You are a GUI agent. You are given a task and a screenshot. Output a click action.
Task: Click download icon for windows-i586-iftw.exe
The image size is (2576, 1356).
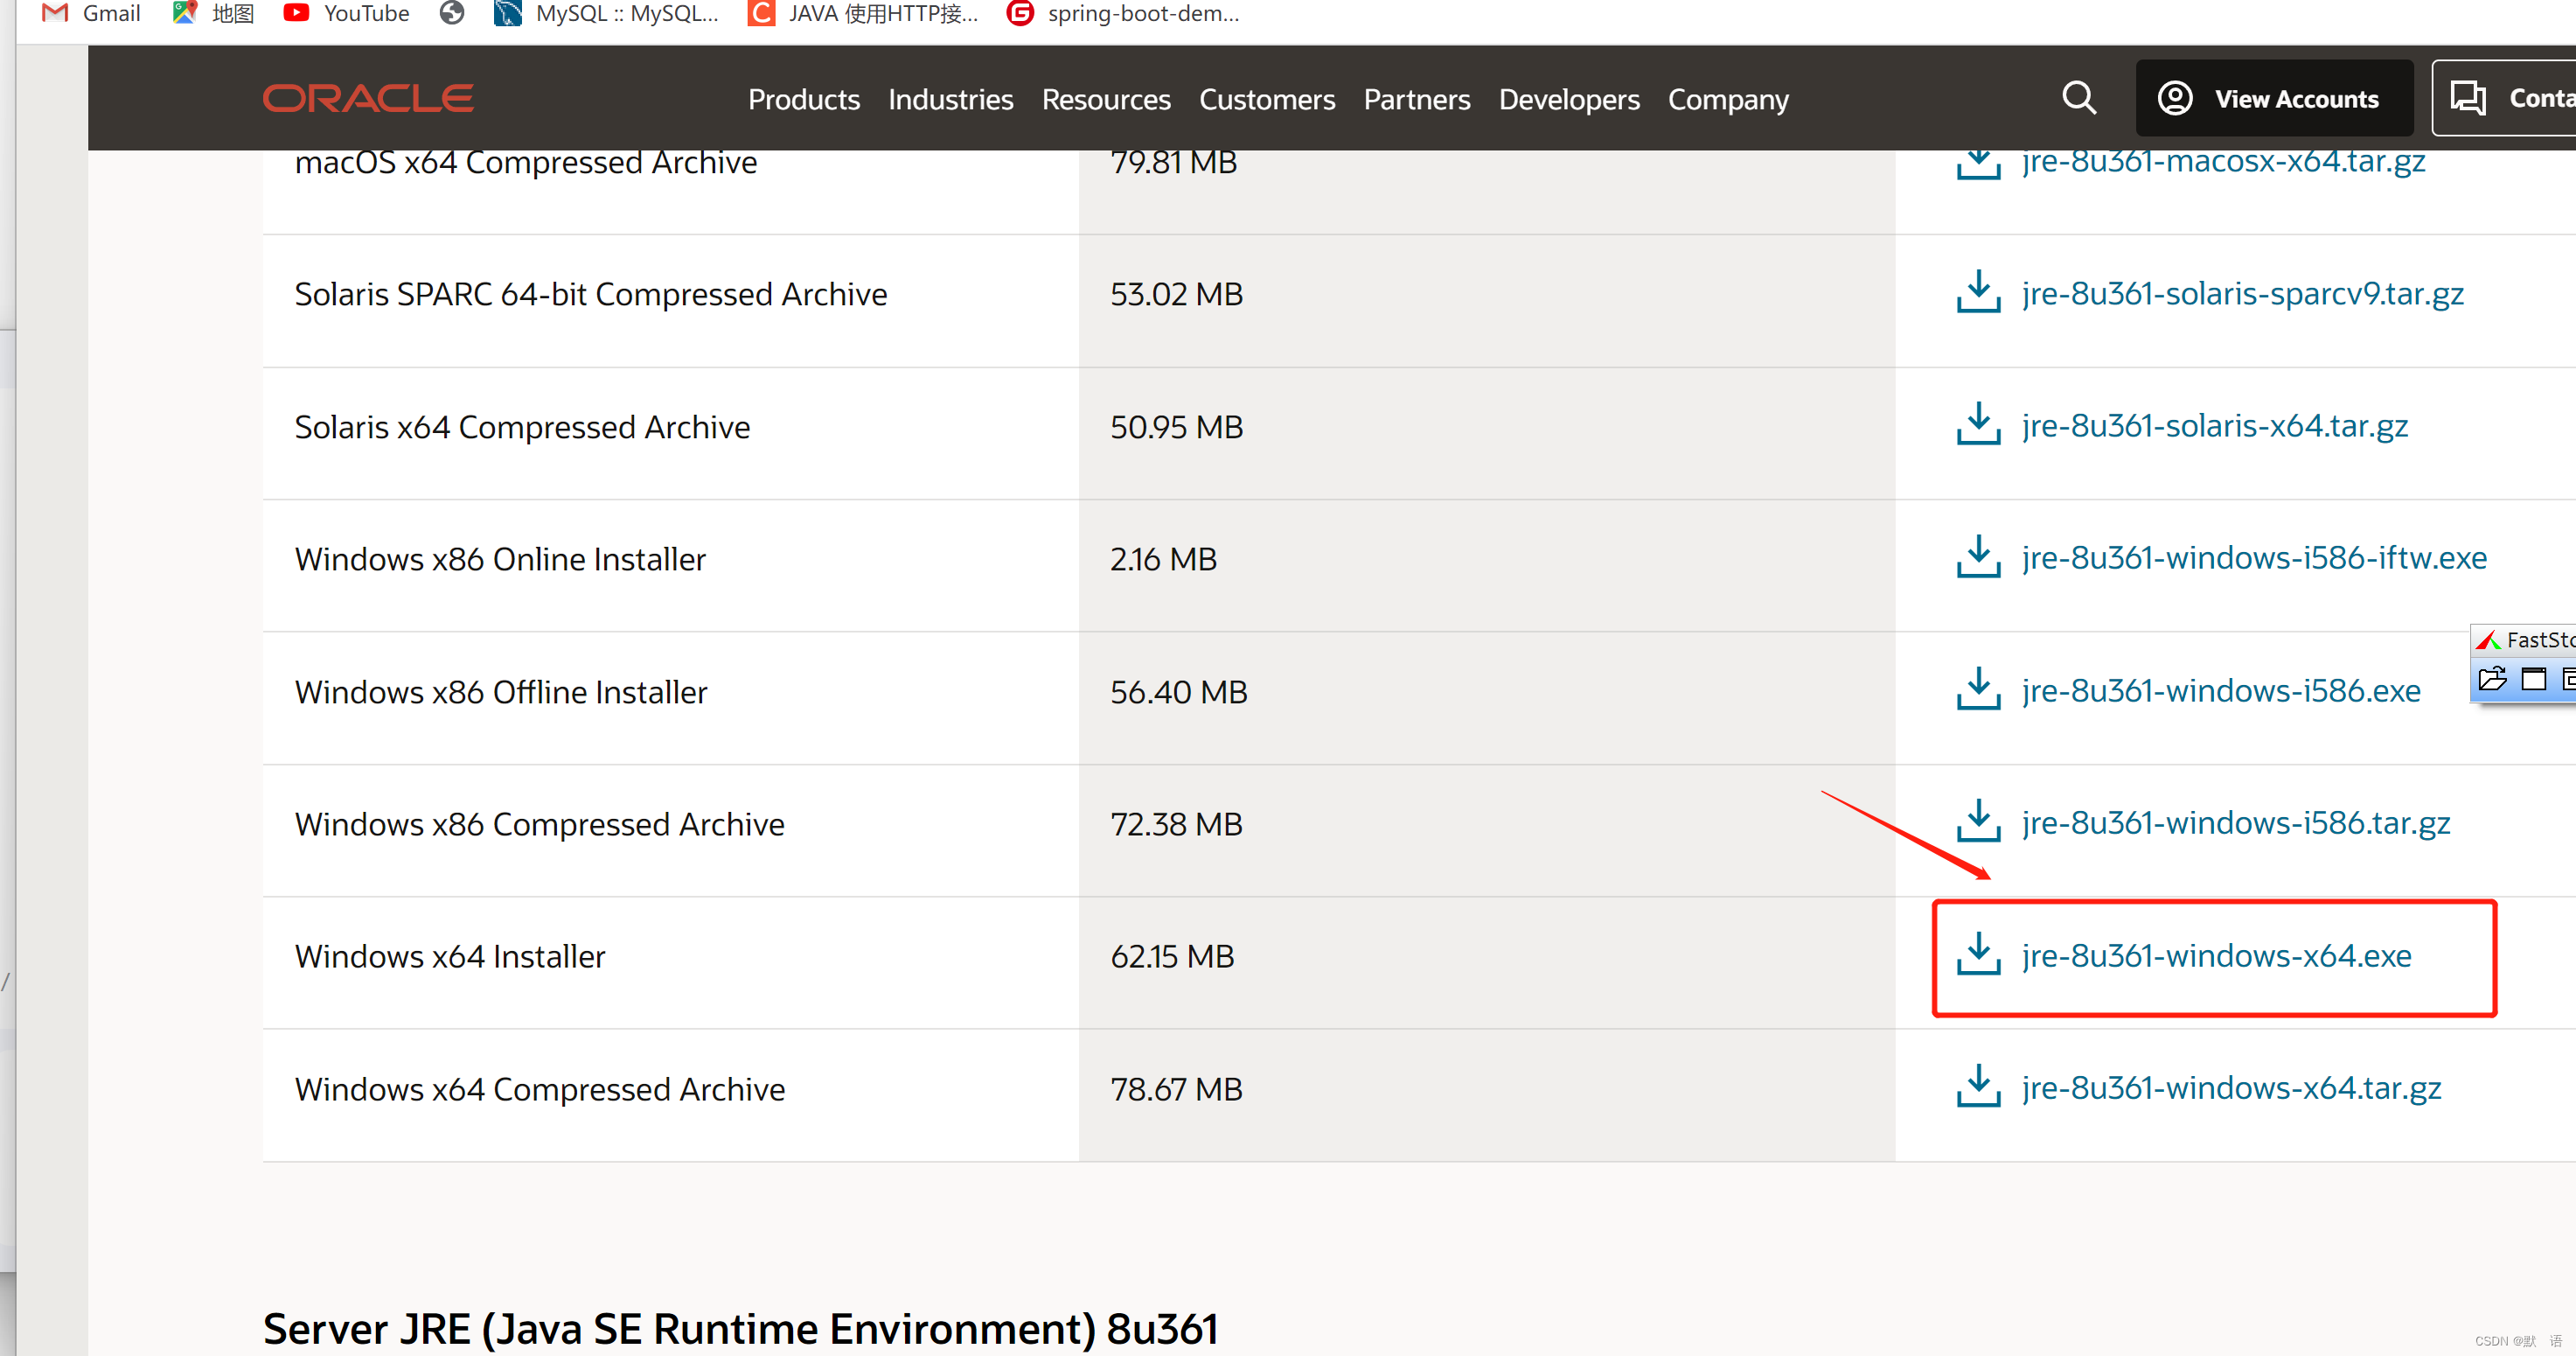[1977, 557]
